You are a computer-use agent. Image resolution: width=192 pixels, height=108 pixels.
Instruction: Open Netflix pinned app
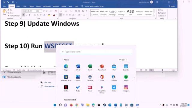(x=66, y=88)
